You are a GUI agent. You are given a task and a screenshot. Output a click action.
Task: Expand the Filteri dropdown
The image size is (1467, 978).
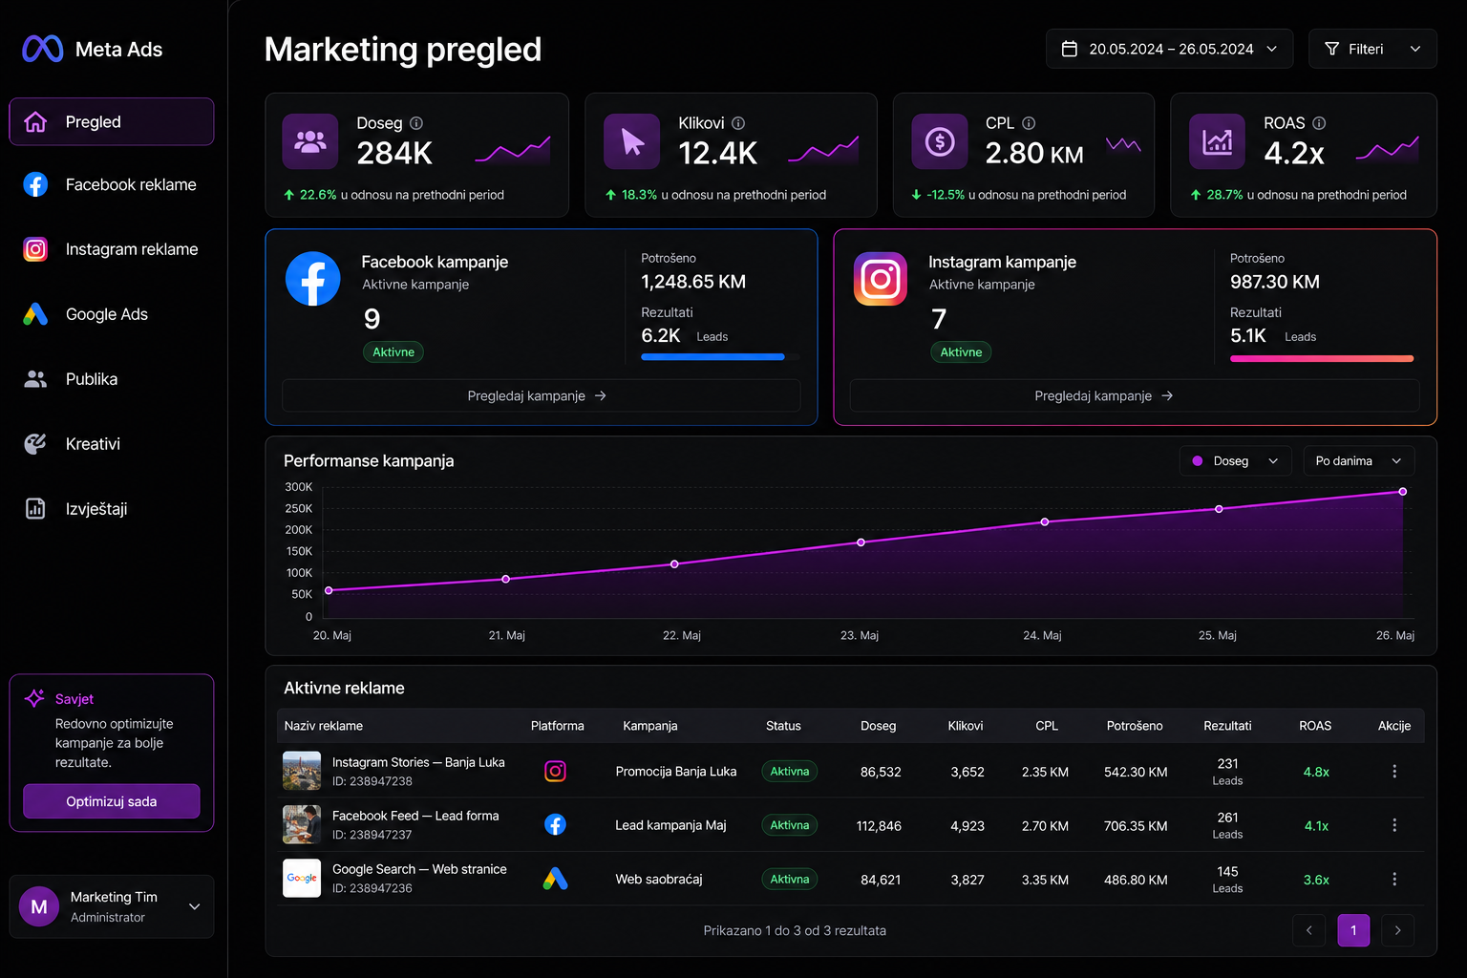coord(1372,49)
